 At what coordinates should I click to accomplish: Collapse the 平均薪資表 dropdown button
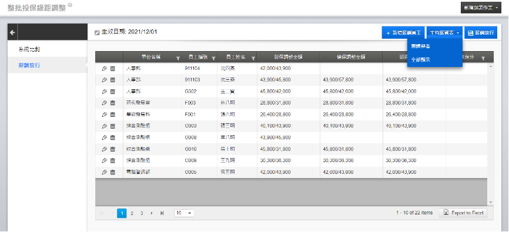(x=445, y=33)
